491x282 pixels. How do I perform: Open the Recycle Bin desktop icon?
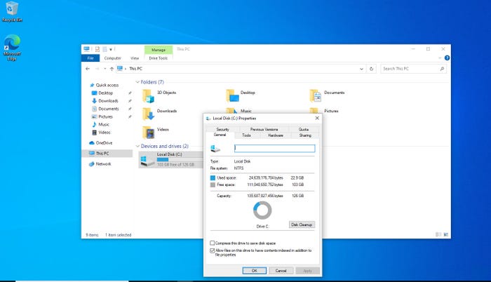(12, 12)
